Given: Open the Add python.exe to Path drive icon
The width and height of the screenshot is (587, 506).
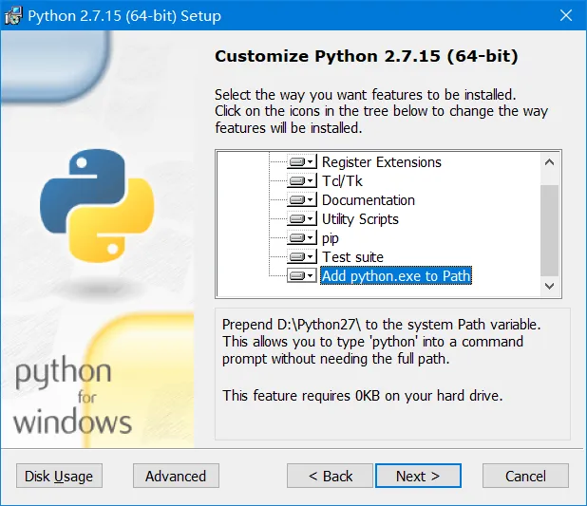Looking at the screenshot, I should 302,276.
